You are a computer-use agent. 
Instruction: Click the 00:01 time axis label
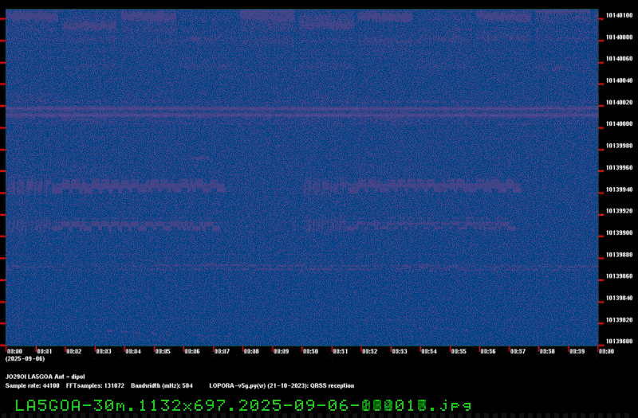pos(45,351)
